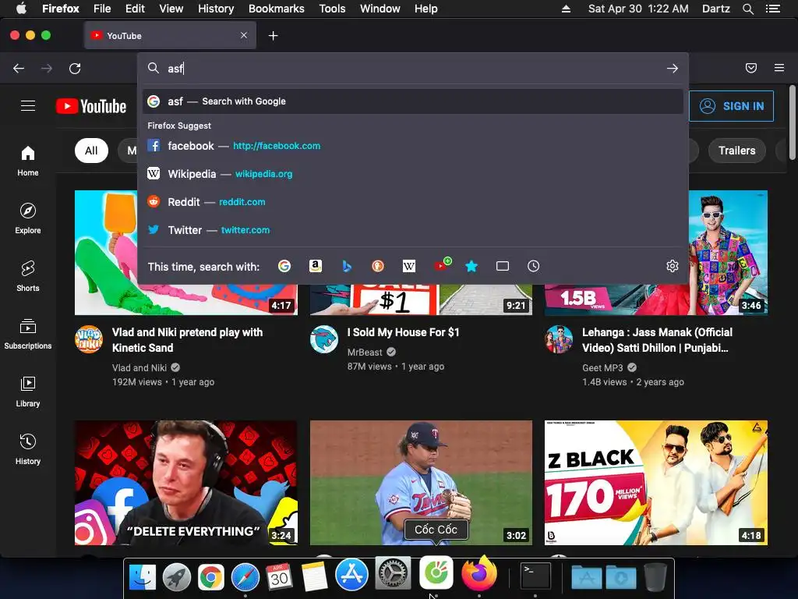Play the Z BLACK 170 million views thumbnail
This screenshot has width=798, height=599.
click(656, 482)
